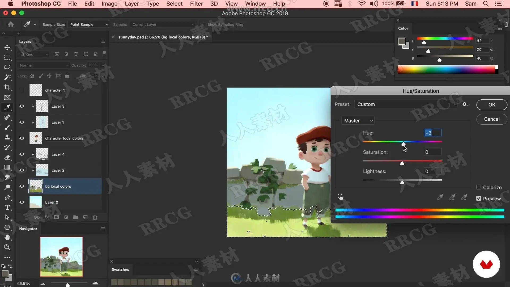Expand the Sample Size dropdown
This screenshot has width=510, height=287.
tap(88, 24)
